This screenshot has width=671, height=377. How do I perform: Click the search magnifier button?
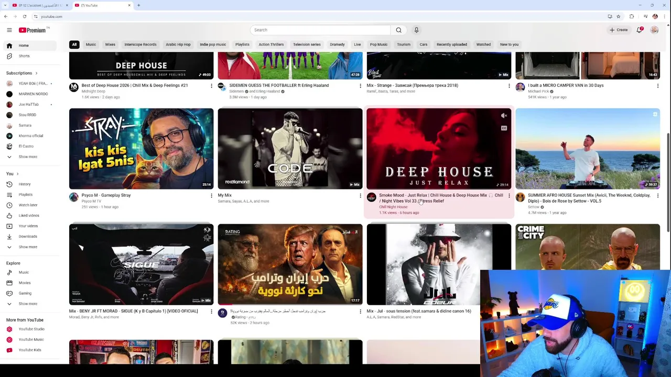tap(398, 30)
